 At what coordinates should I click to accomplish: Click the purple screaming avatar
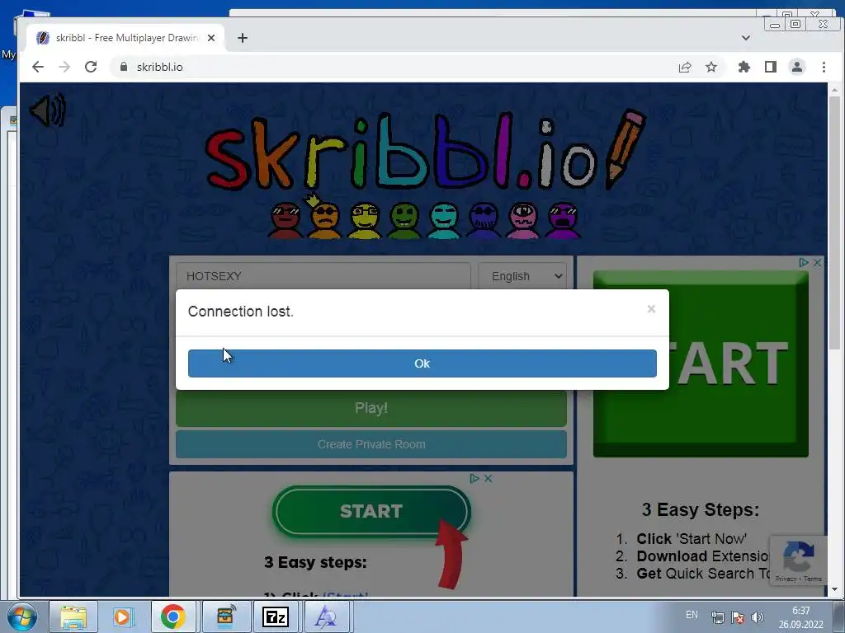coord(563,221)
